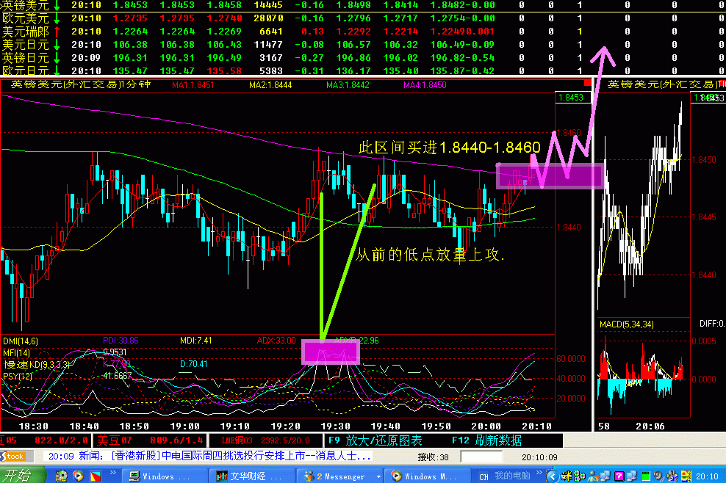Click the empty field beside 接收:38
The image size is (726, 483).
click(481, 457)
